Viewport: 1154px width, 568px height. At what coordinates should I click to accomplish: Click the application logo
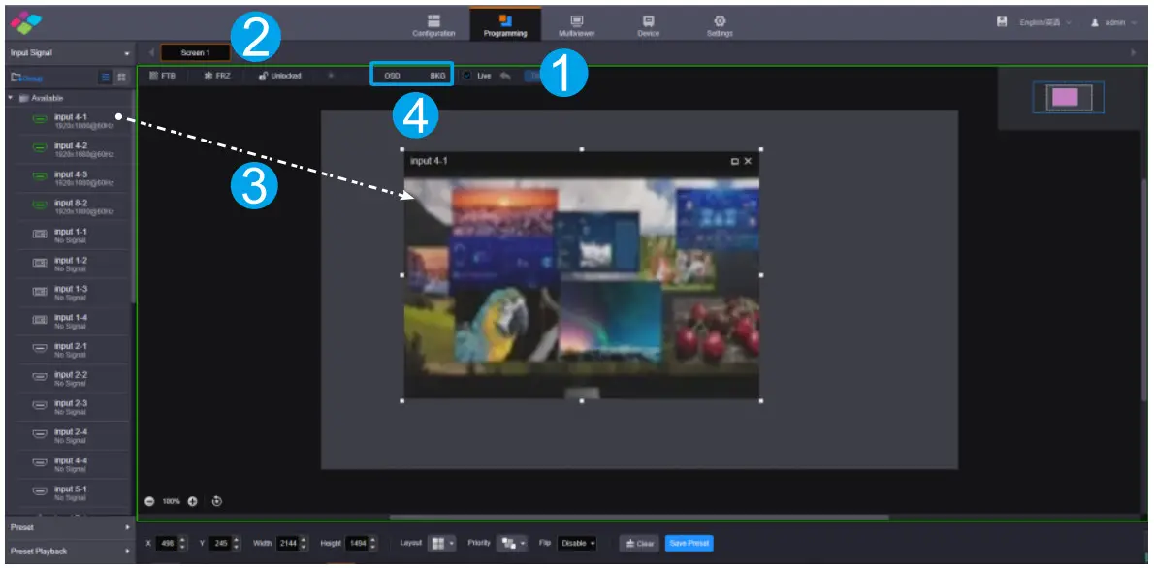click(x=25, y=23)
